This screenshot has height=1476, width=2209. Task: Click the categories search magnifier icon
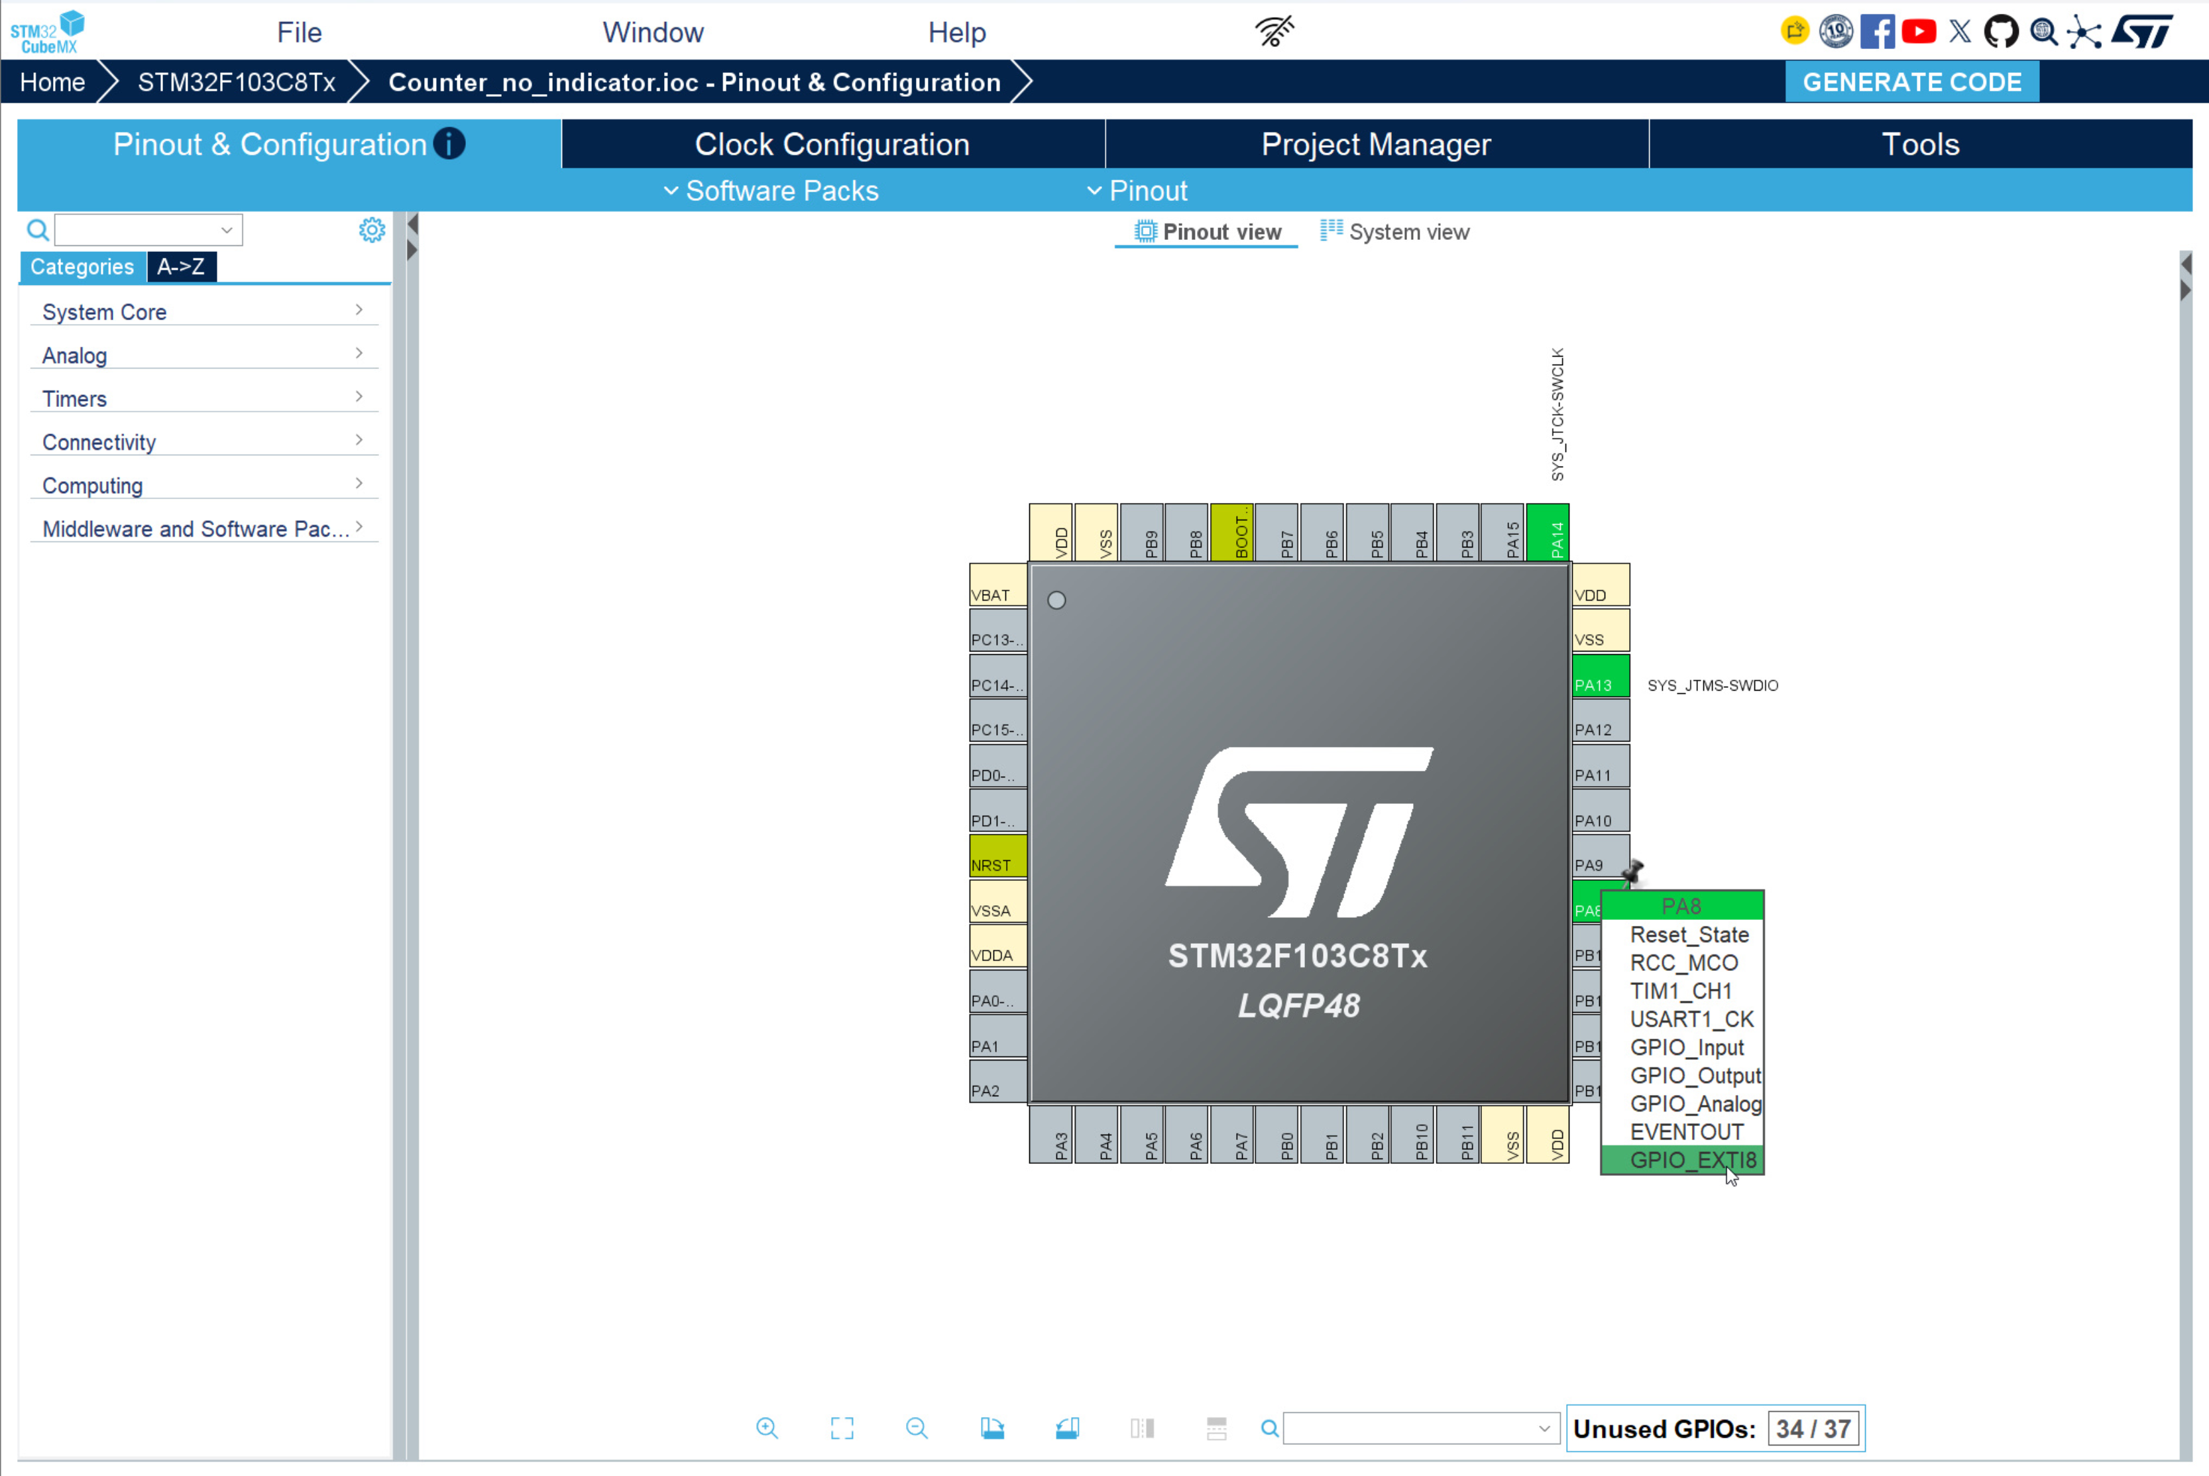[x=38, y=230]
